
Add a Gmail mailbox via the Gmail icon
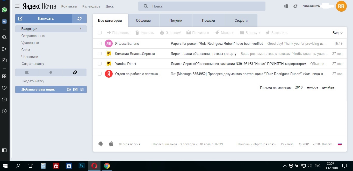click(x=75, y=90)
